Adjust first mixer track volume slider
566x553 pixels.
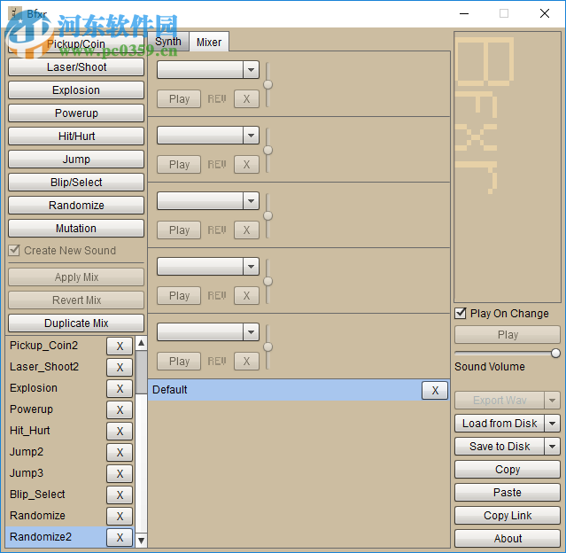(267, 84)
